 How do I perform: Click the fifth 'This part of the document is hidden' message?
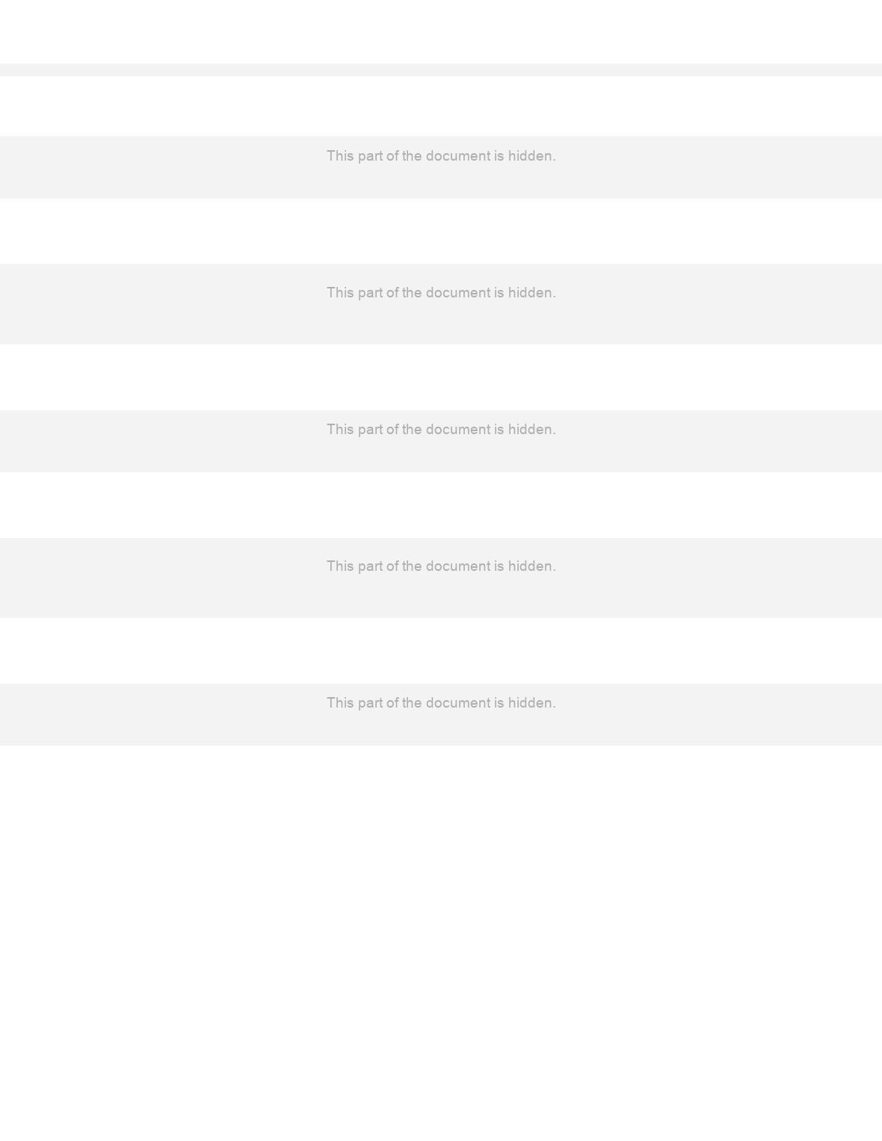441,703
